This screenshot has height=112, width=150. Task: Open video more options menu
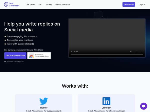click(x=142, y=51)
